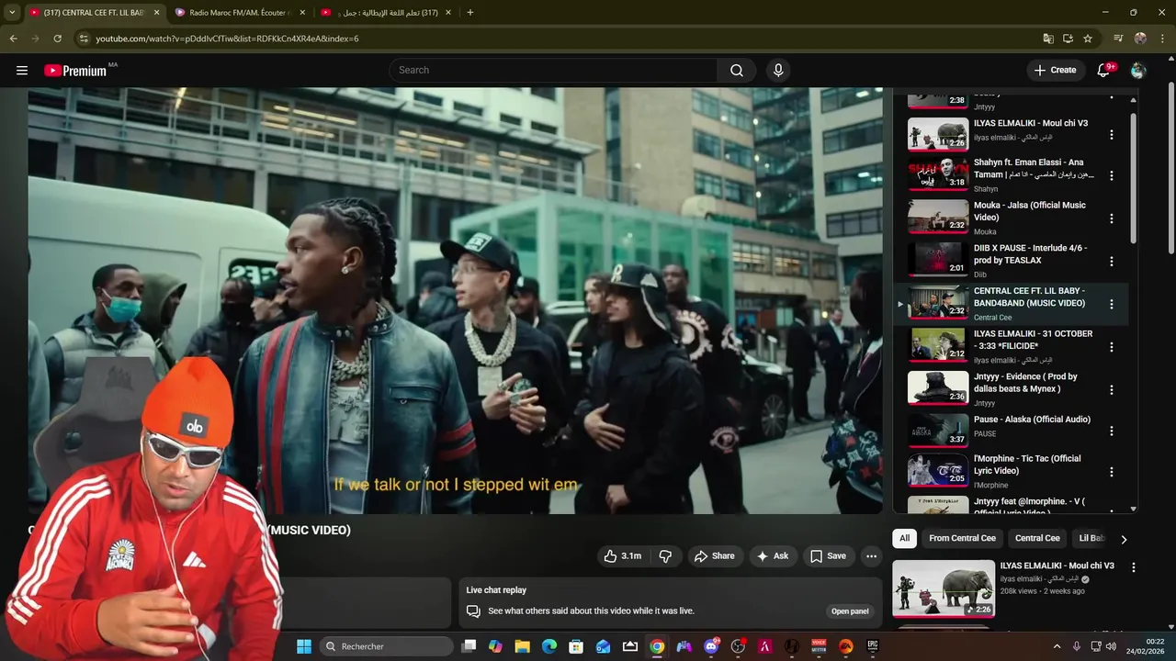
Task: Open options for BAND4BAND playlist item
Action: coord(1111,304)
